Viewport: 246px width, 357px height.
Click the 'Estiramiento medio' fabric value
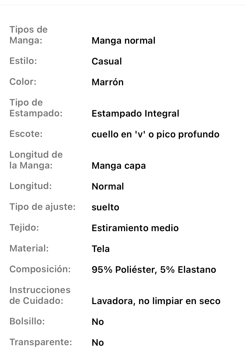pos(135,228)
